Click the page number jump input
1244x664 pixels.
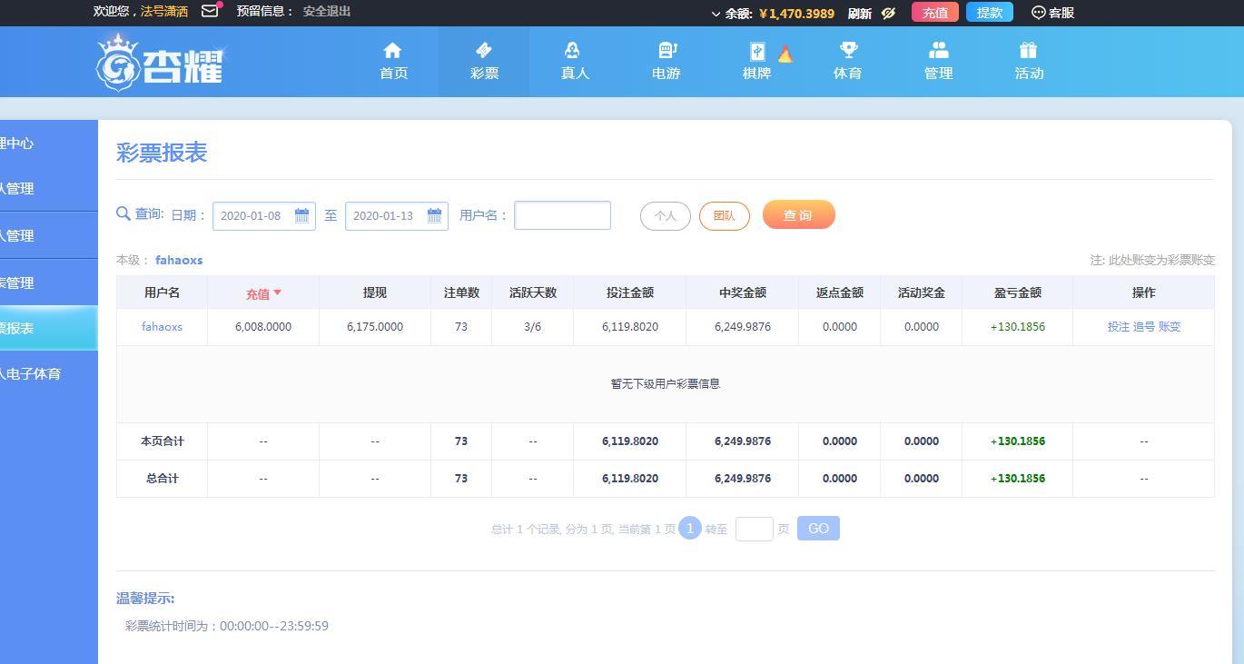pyautogui.click(x=755, y=529)
